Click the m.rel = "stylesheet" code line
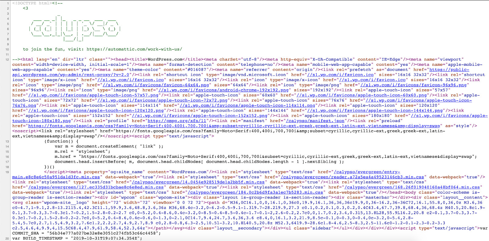 pyautogui.click(x=83, y=151)
